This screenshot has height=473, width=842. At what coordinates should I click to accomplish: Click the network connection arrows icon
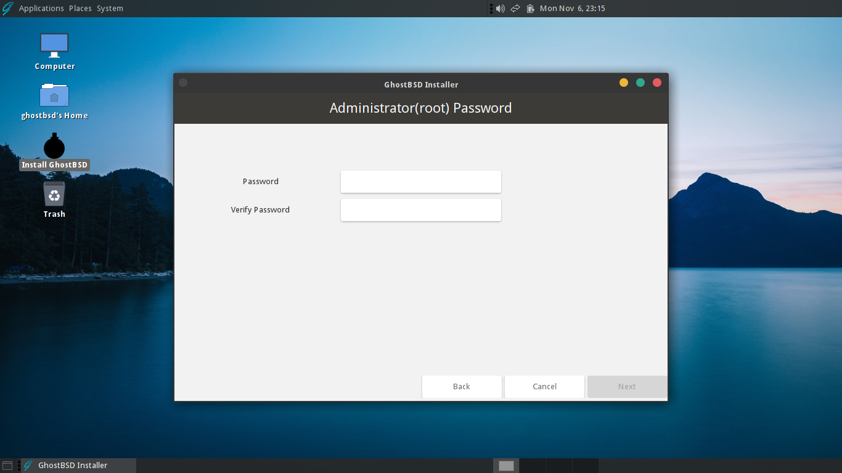pos(515,9)
